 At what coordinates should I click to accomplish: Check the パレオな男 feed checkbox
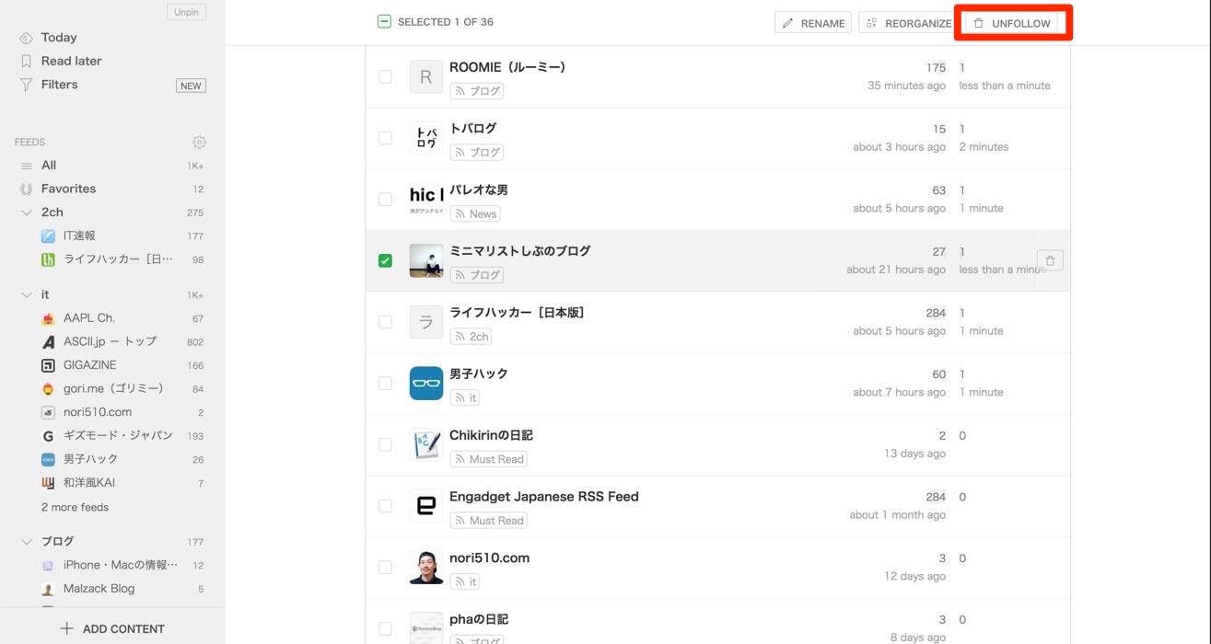(385, 199)
